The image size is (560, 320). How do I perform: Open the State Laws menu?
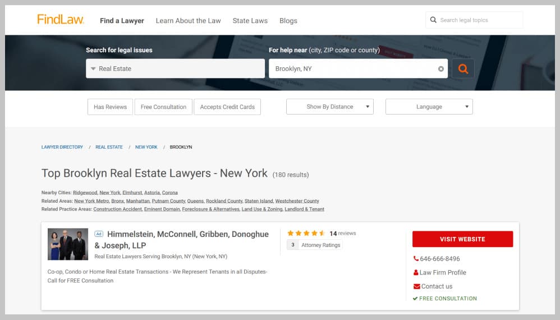(250, 21)
